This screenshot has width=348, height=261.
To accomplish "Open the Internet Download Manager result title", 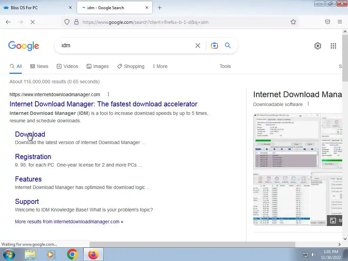I will click(x=103, y=104).
